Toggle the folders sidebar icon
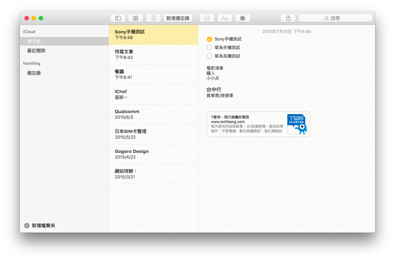 click(x=118, y=18)
